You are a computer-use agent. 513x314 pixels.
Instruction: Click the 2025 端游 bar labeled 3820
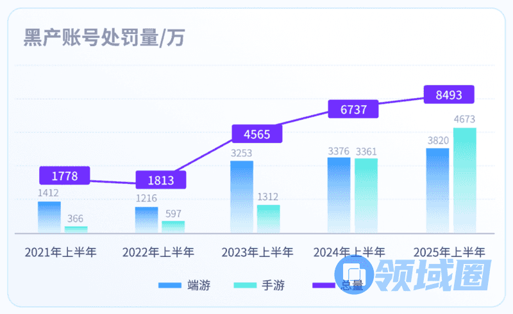pos(437,190)
